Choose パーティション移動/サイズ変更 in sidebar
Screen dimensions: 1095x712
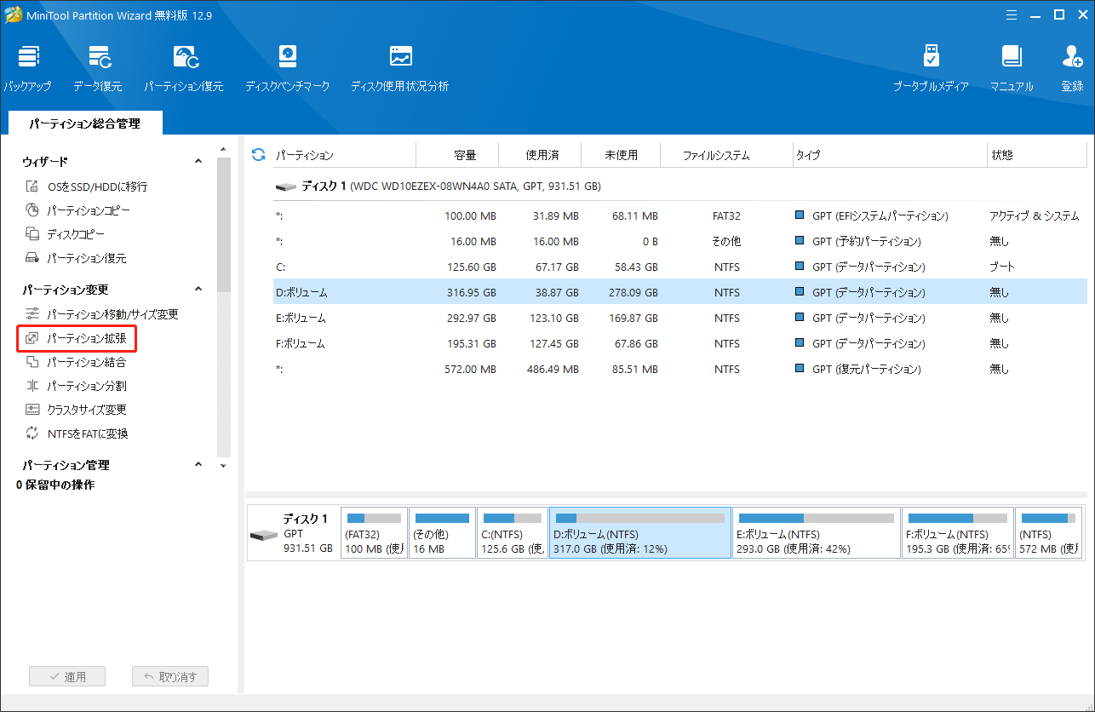click(101, 314)
